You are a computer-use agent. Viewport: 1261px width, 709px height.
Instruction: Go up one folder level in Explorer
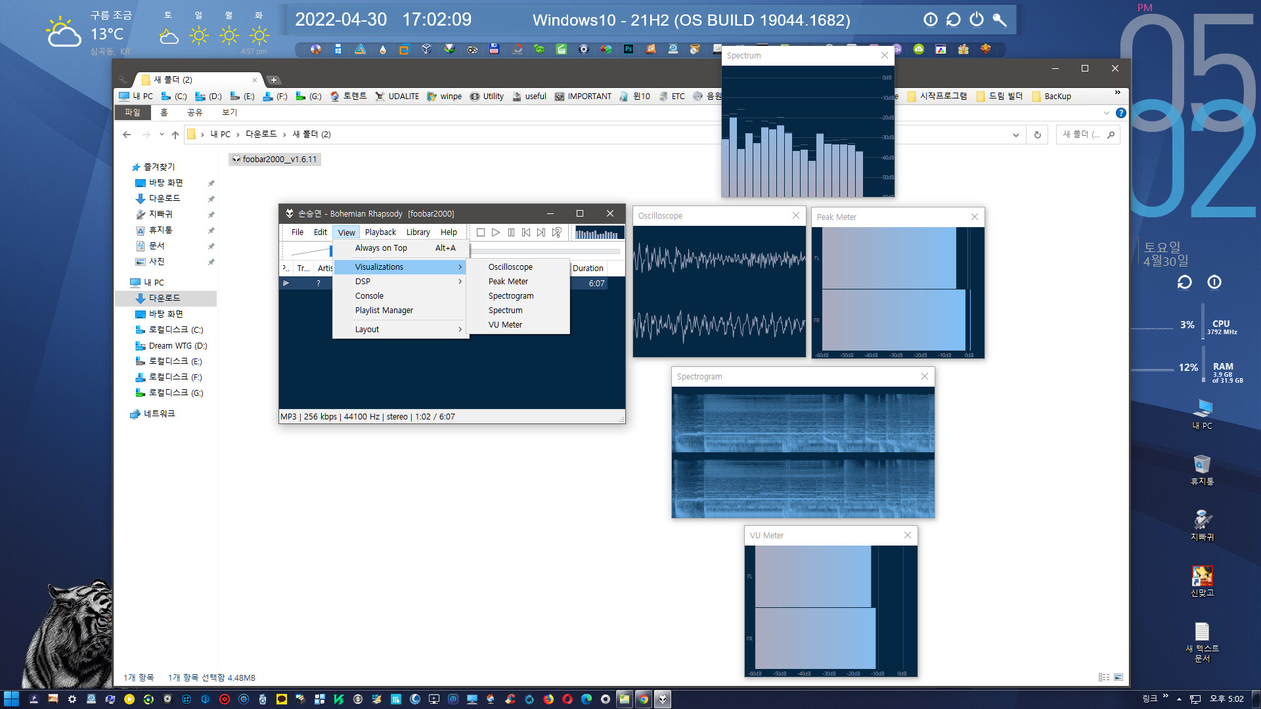click(175, 135)
